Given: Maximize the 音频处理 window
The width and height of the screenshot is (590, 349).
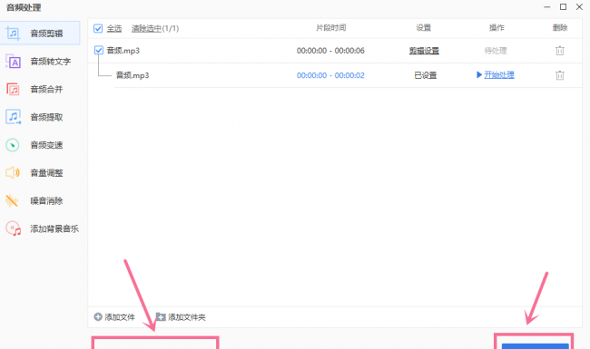Looking at the screenshot, I should coord(564,6).
